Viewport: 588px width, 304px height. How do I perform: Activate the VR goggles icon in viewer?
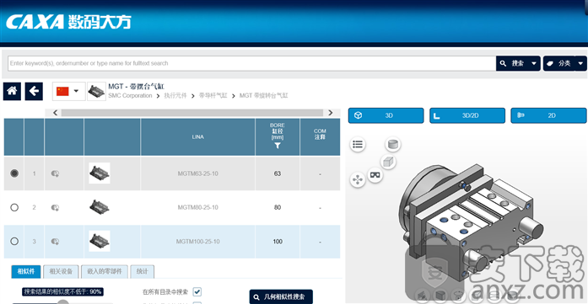tap(375, 174)
